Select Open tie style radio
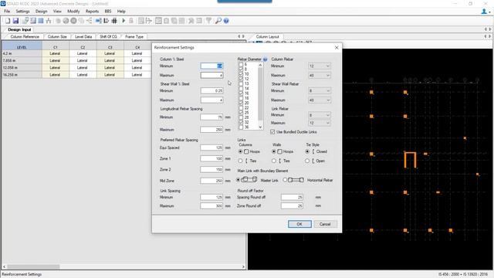The height and width of the screenshot is (278, 494). (x=307, y=161)
